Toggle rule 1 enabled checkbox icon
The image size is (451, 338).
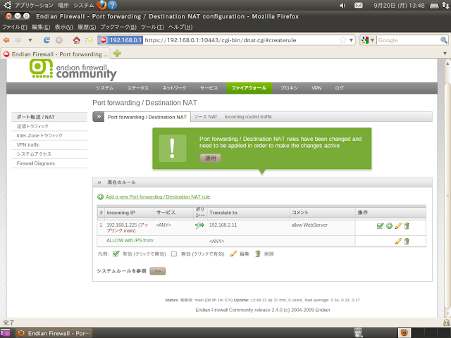click(x=381, y=226)
